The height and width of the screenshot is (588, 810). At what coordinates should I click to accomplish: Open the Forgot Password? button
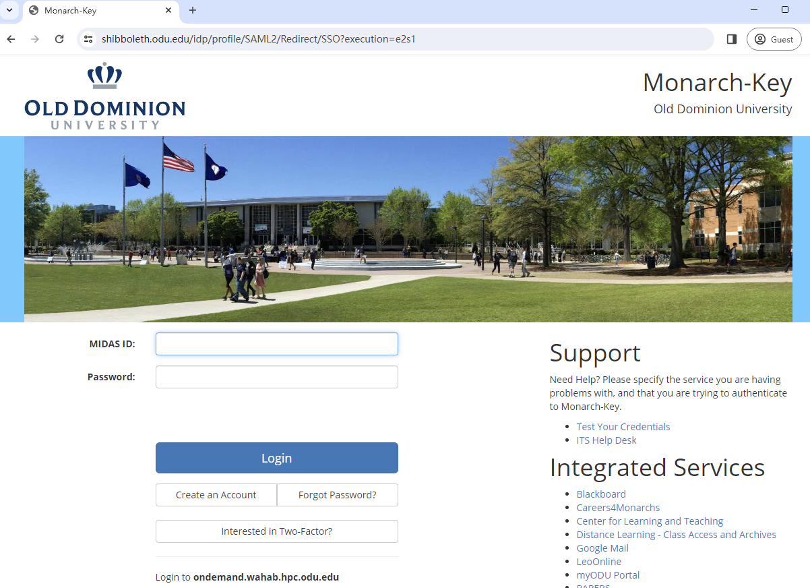[x=337, y=495]
